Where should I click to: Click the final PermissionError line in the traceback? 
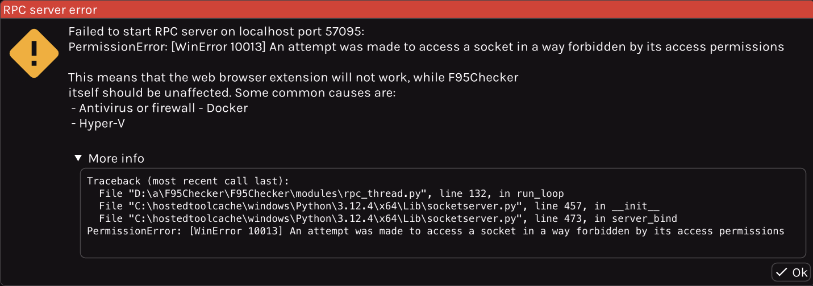(x=435, y=231)
